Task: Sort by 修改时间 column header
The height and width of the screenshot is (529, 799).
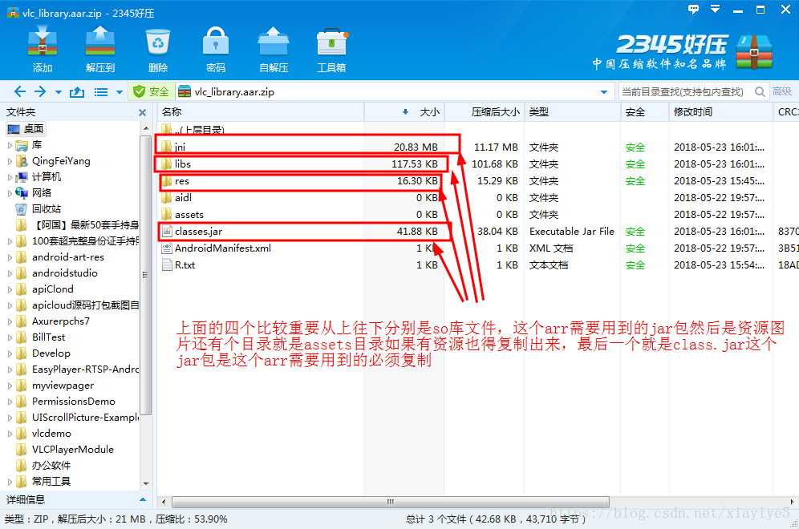Action: point(720,112)
